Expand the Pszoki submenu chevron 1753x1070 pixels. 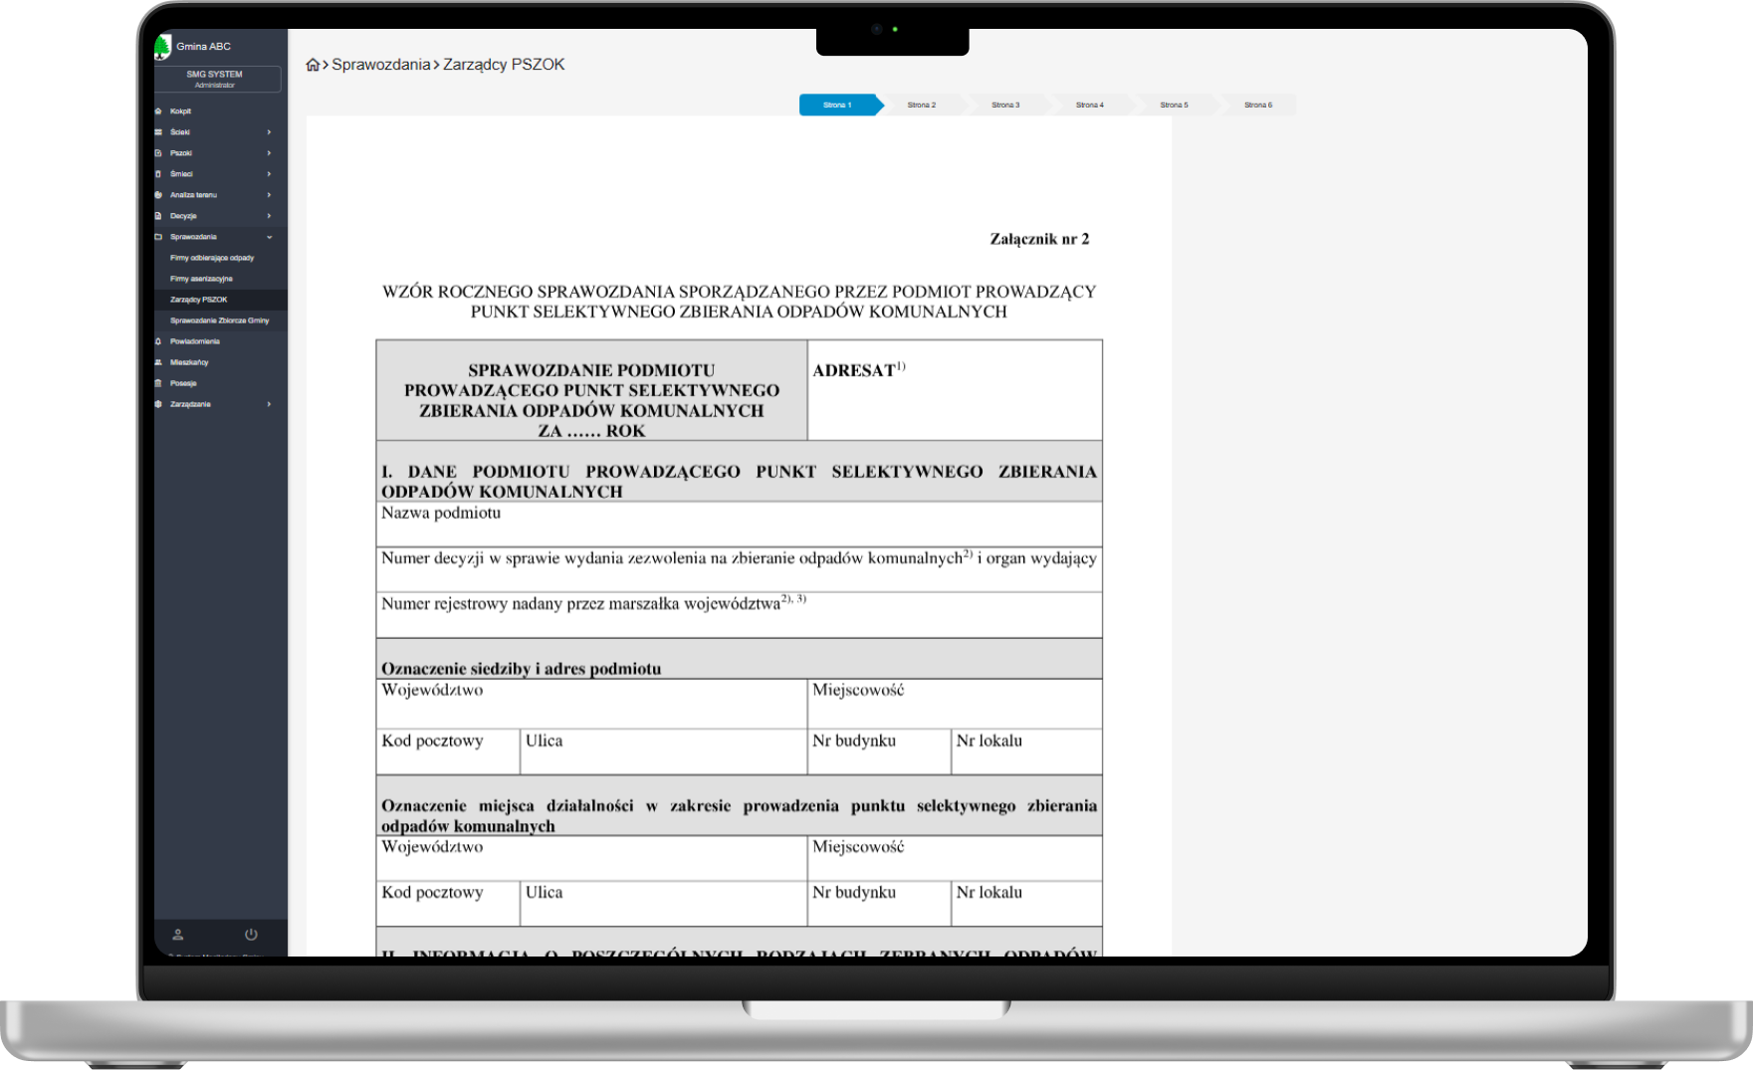pyautogui.click(x=269, y=153)
